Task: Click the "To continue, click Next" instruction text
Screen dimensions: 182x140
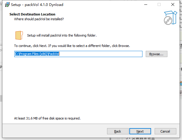Action: (x=72, y=46)
